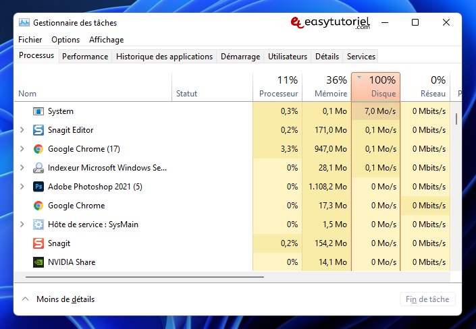Expand the Indexeur Microsoft Windows Search group
Screen dimensions: 476x329
pos(22,168)
